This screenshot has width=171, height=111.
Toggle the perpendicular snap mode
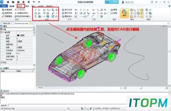pyautogui.click(x=135, y=10)
